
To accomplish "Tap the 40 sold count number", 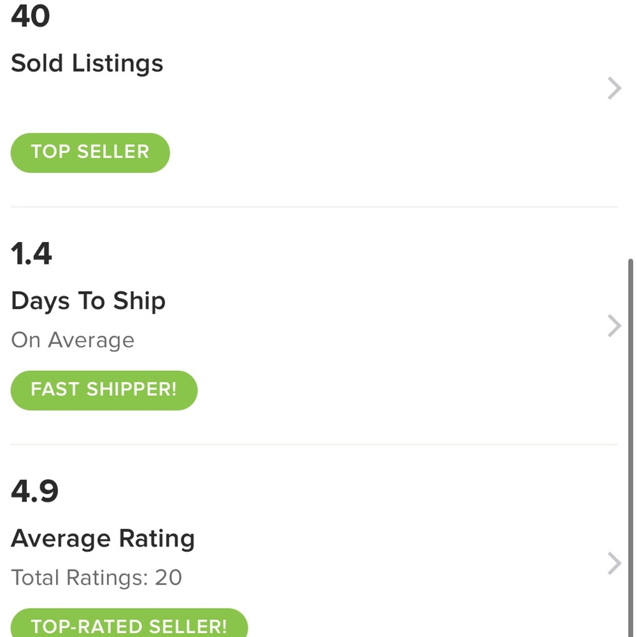I will (30, 17).
